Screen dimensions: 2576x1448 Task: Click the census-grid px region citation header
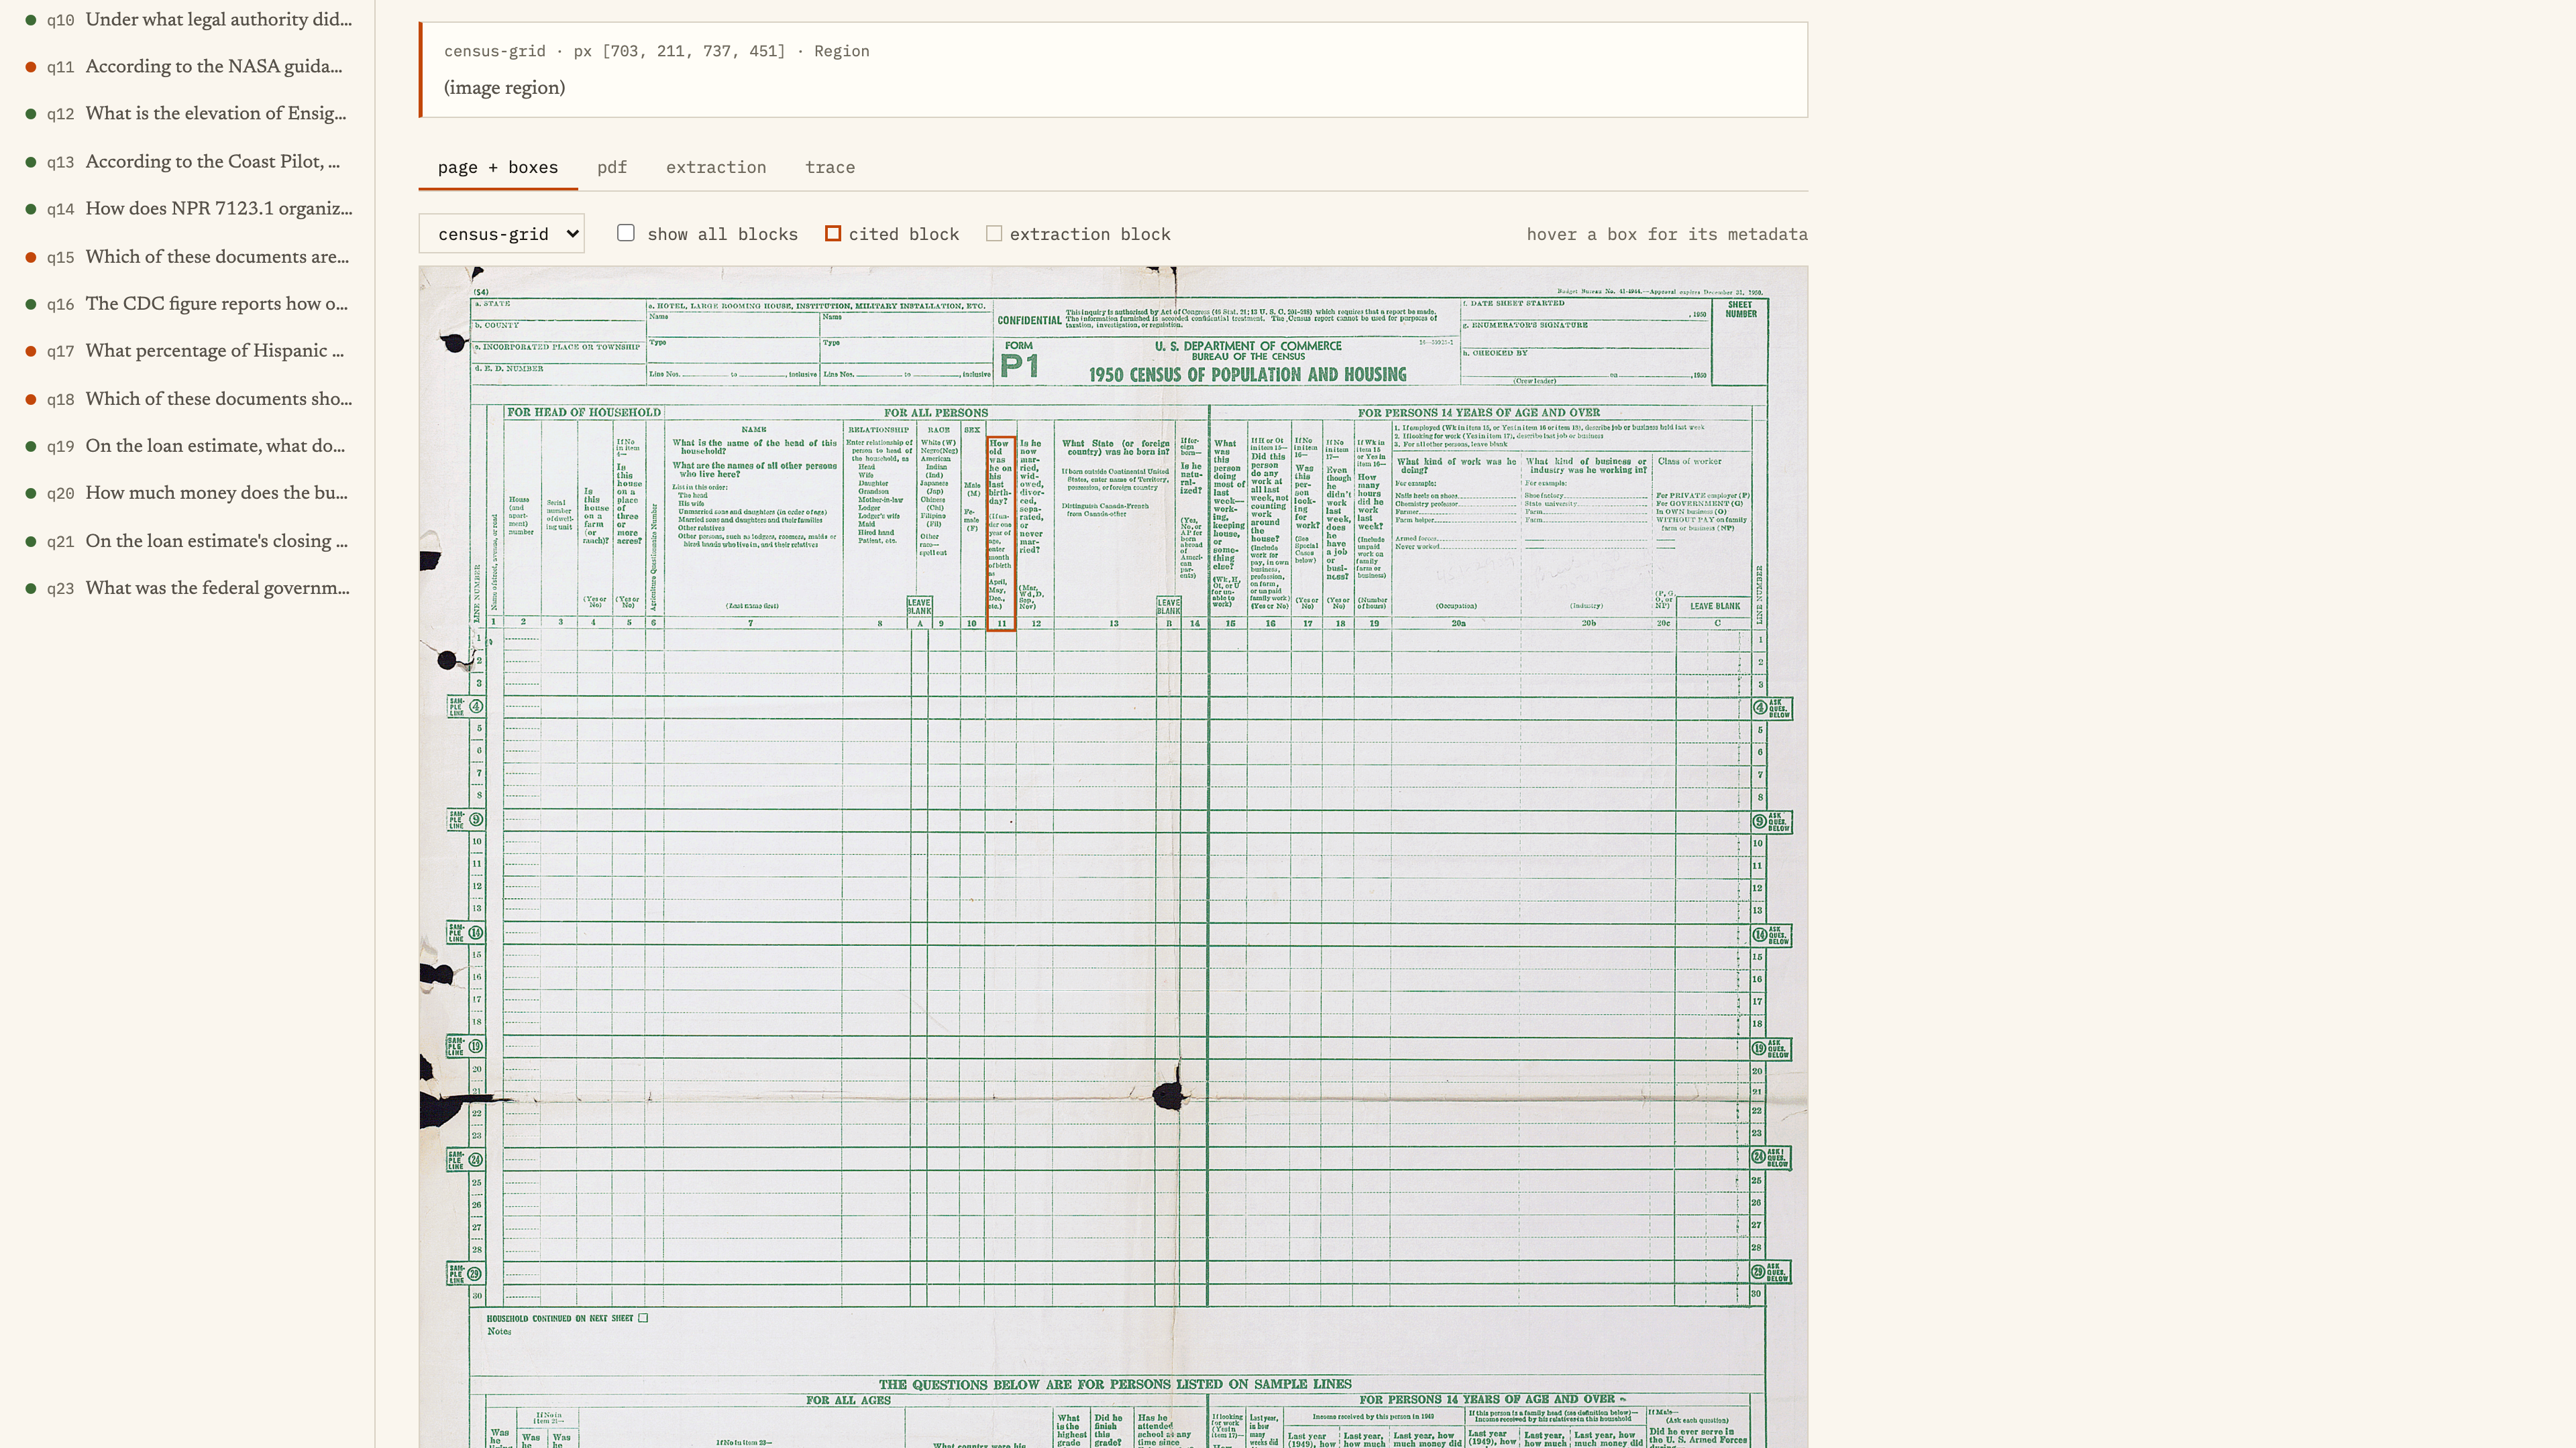pos(656,51)
